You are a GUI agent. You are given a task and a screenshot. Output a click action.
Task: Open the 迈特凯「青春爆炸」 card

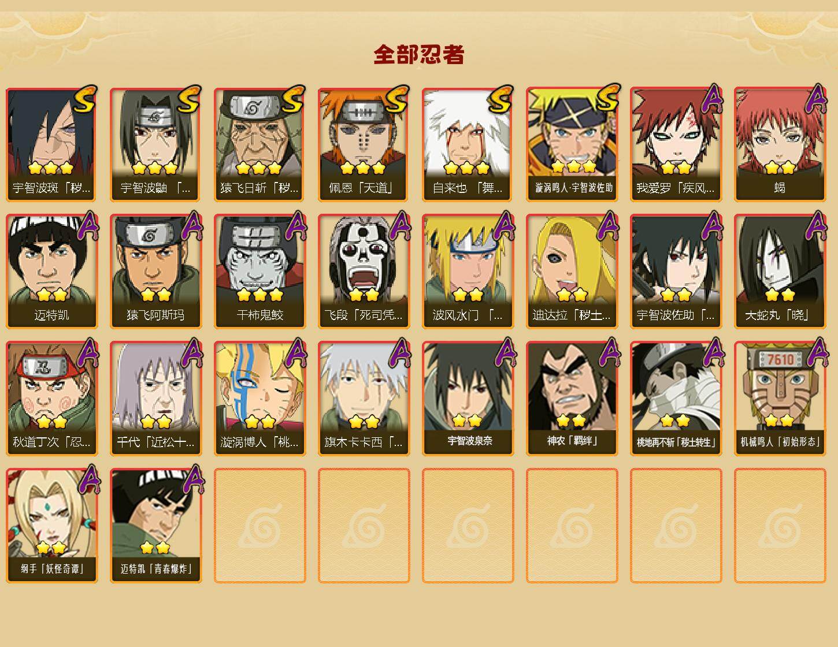(x=155, y=526)
